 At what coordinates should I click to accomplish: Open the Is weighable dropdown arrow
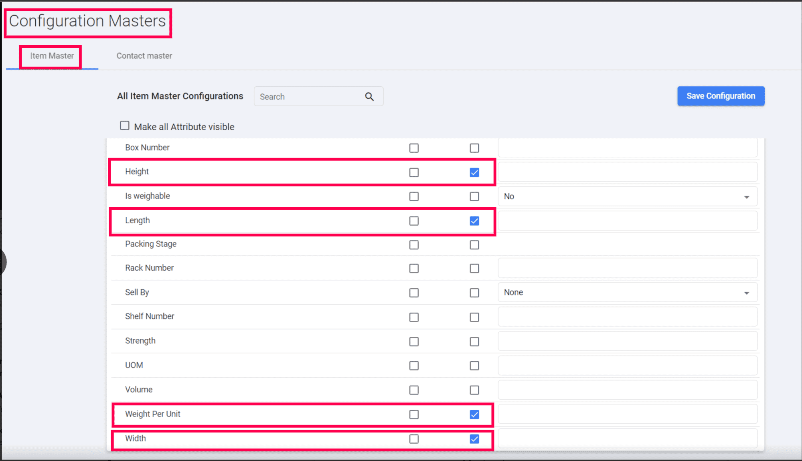(x=746, y=197)
